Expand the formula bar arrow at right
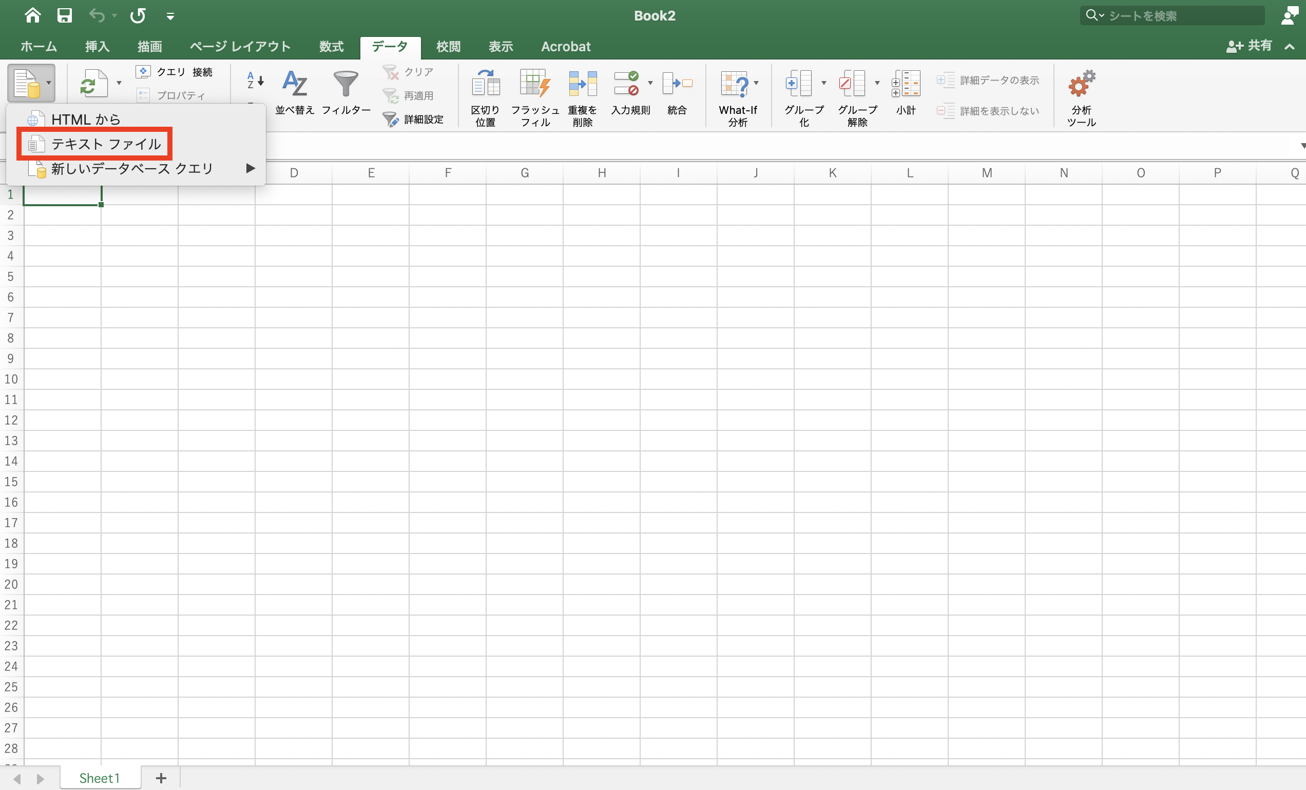 click(1302, 146)
